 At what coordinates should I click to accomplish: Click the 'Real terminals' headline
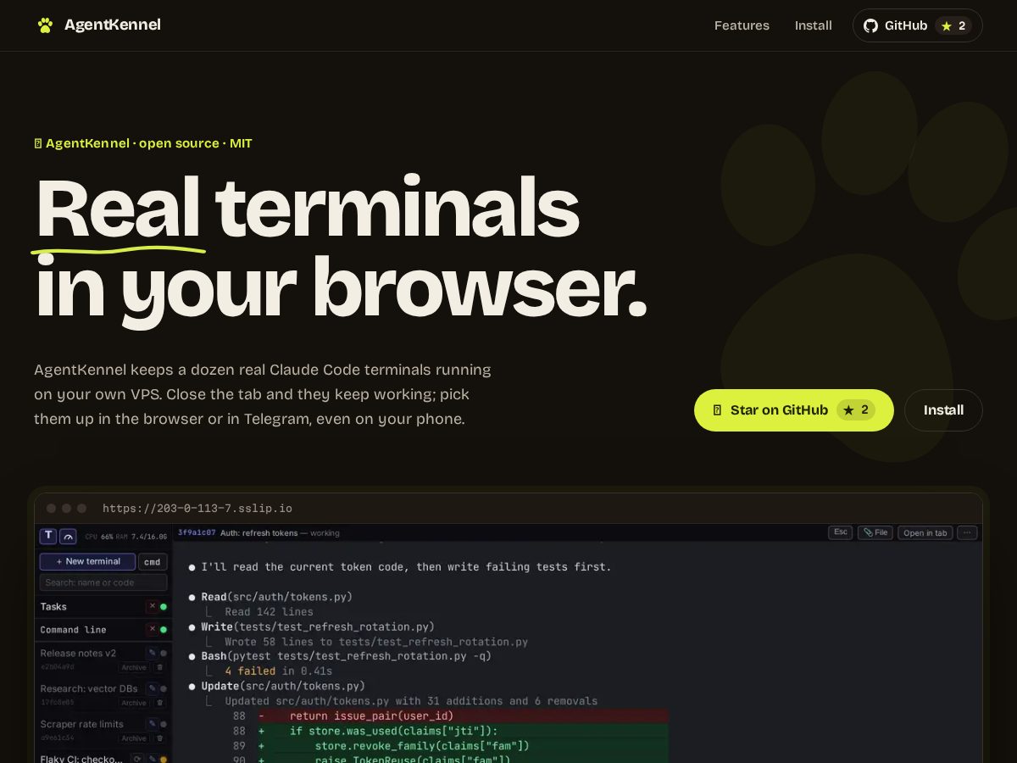pyautogui.click(x=308, y=209)
